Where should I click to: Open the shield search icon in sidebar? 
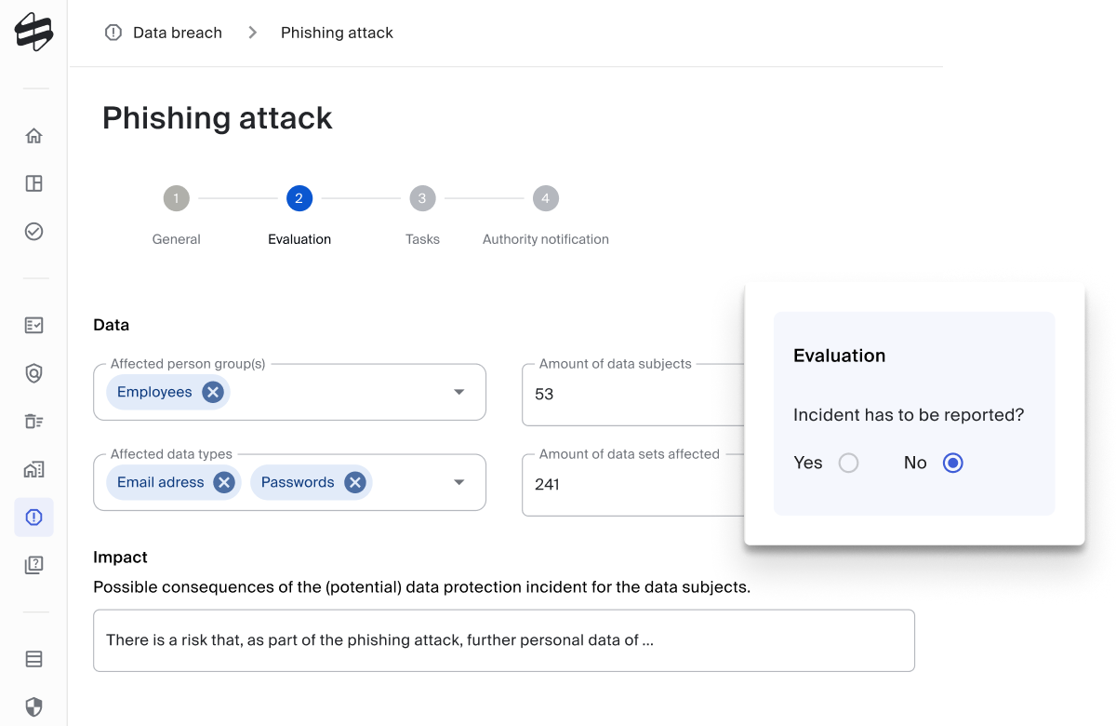(x=33, y=373)
